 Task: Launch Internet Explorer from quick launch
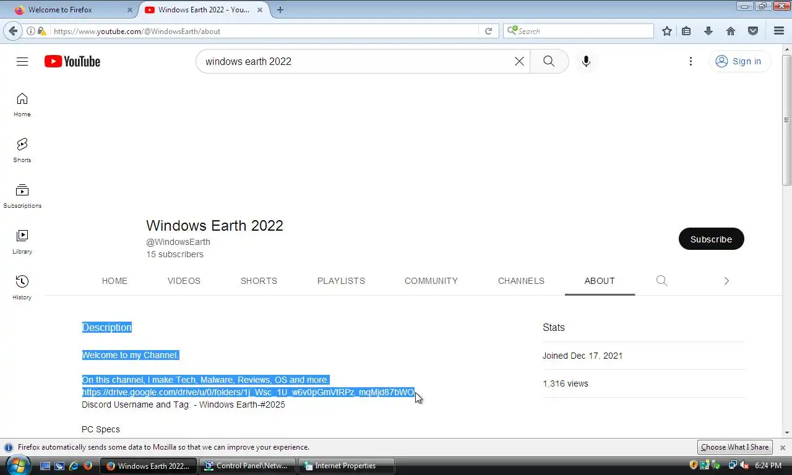pyautogui.click(x=74, y=466)
